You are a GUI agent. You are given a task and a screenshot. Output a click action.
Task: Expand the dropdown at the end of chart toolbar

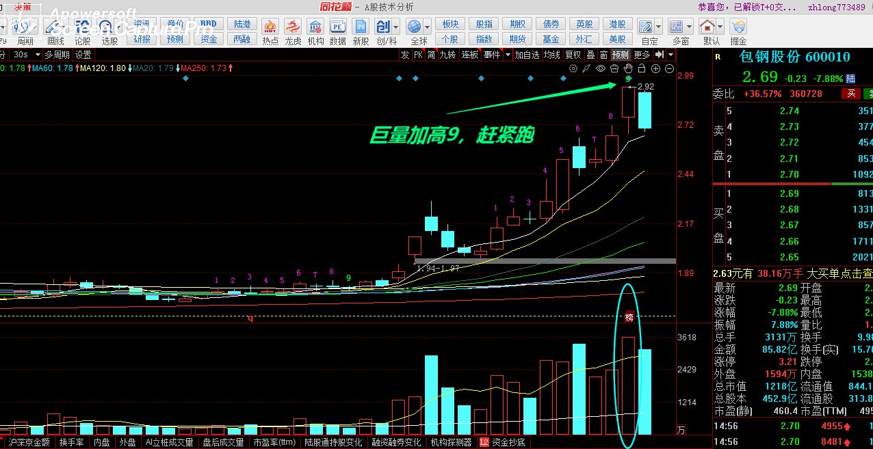coord(670,55)
